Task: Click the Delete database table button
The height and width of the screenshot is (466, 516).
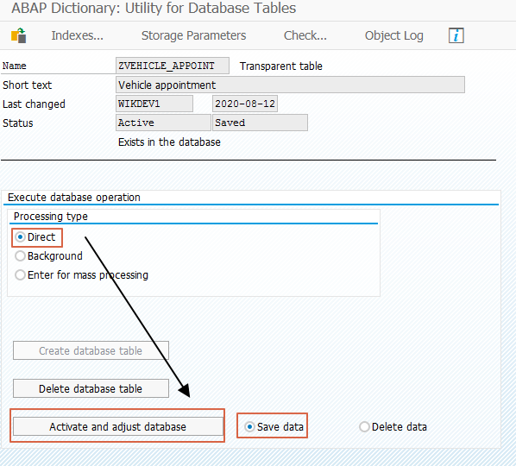Action: tap(91, 388)
